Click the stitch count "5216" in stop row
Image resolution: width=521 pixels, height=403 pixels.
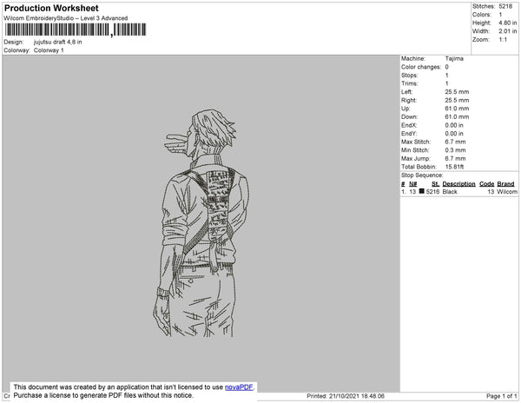coord(432,192)
